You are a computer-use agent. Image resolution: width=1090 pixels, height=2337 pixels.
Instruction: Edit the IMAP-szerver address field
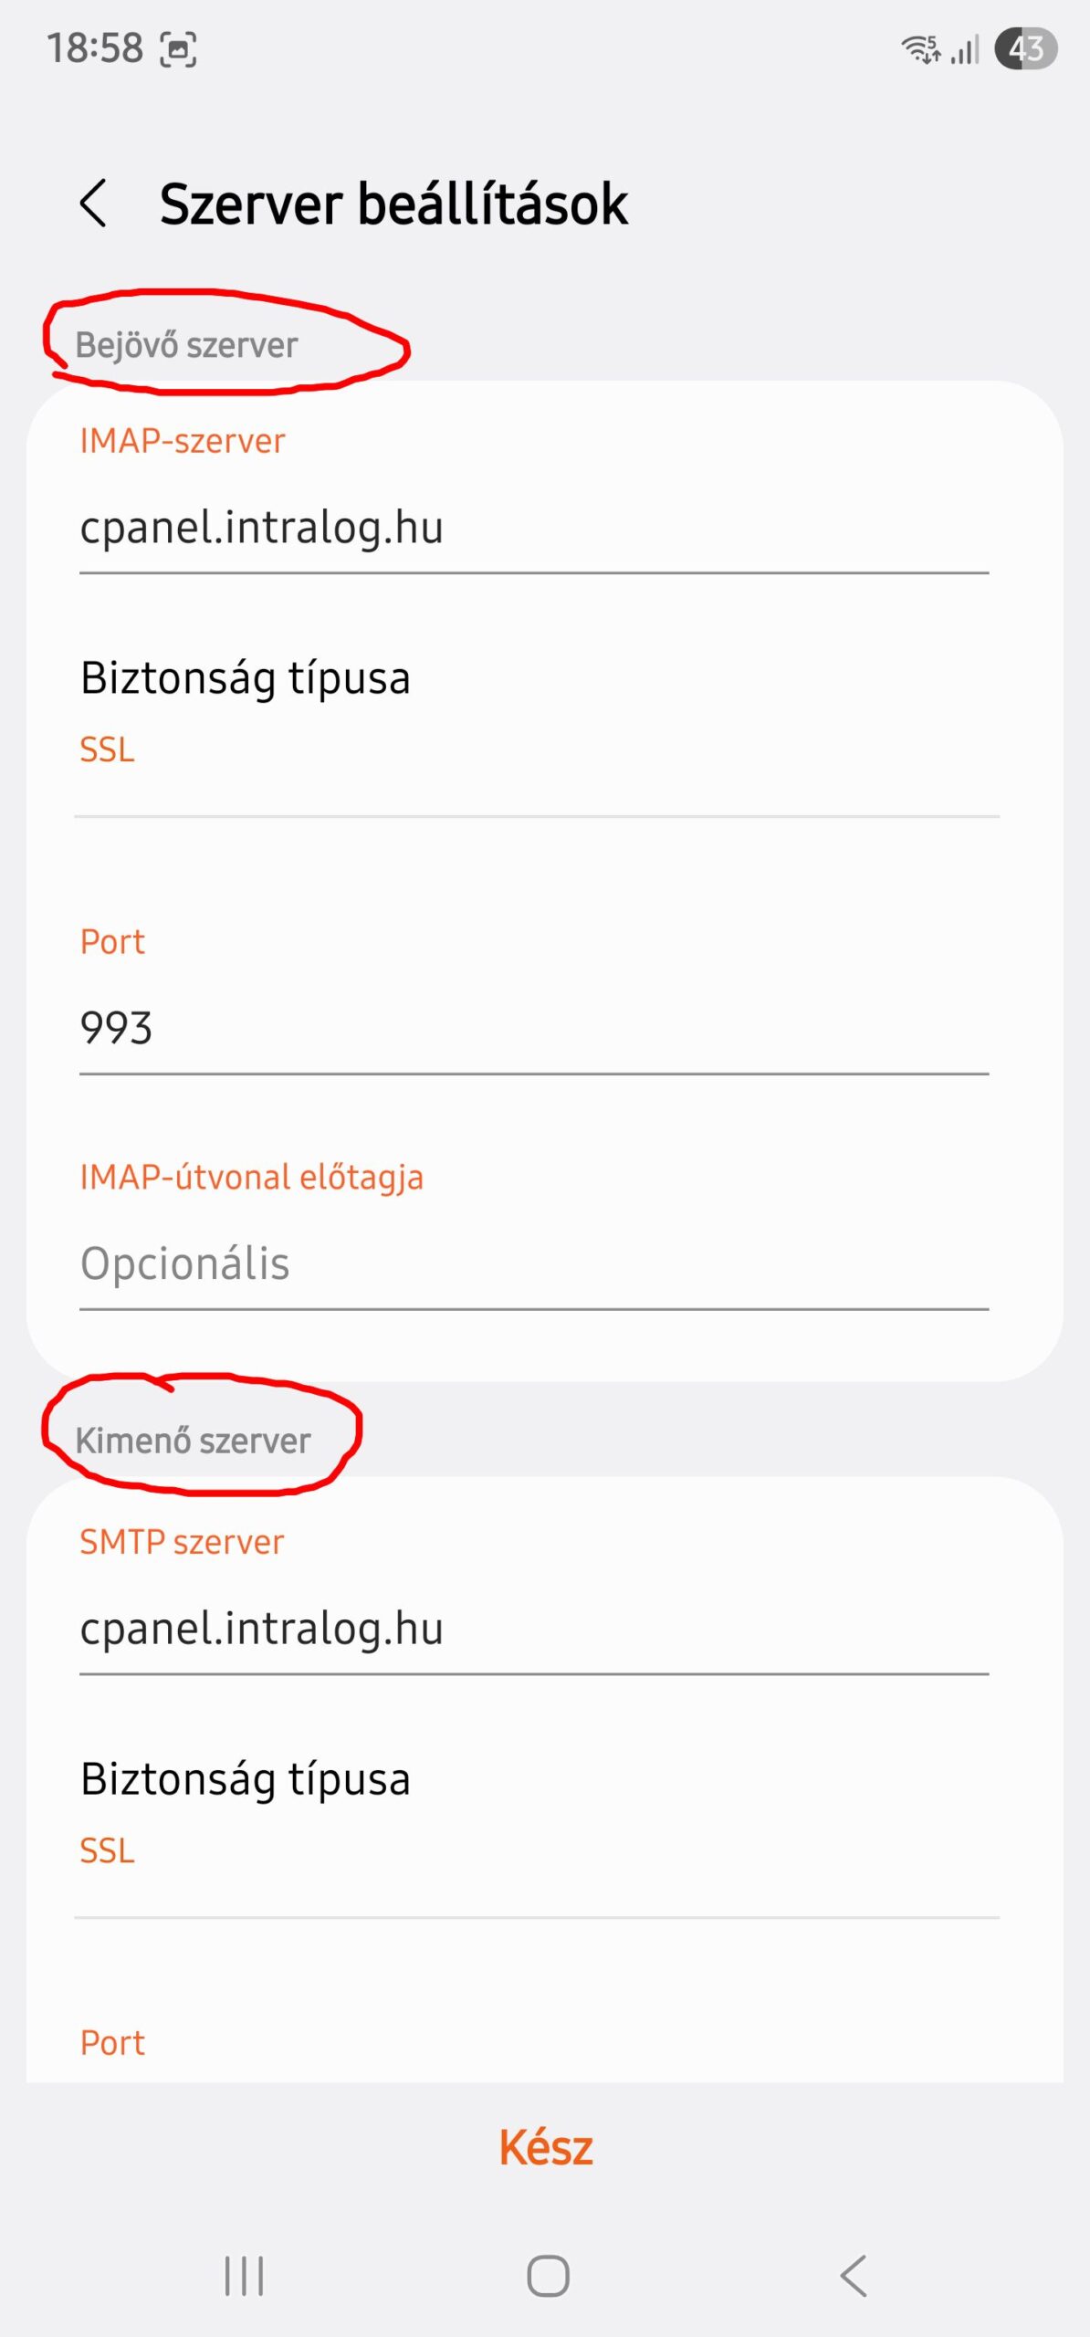pyautogui.click(x=533, y=529)
